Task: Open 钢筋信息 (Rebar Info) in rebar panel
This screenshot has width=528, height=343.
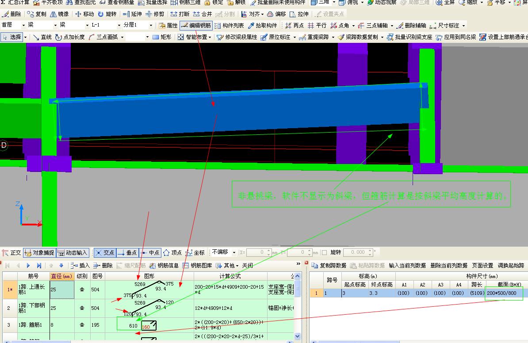Action: pyautogui.click(x=164, y=266)
